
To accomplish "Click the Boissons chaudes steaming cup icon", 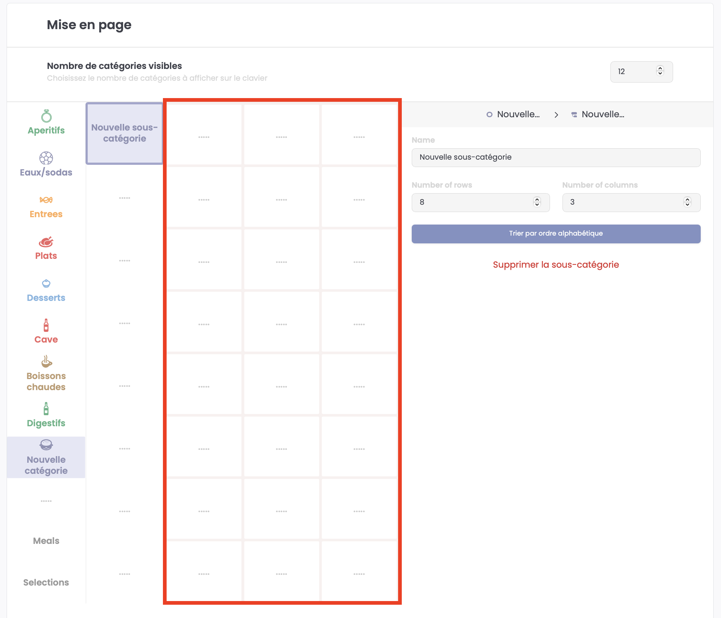I will 46,362.
